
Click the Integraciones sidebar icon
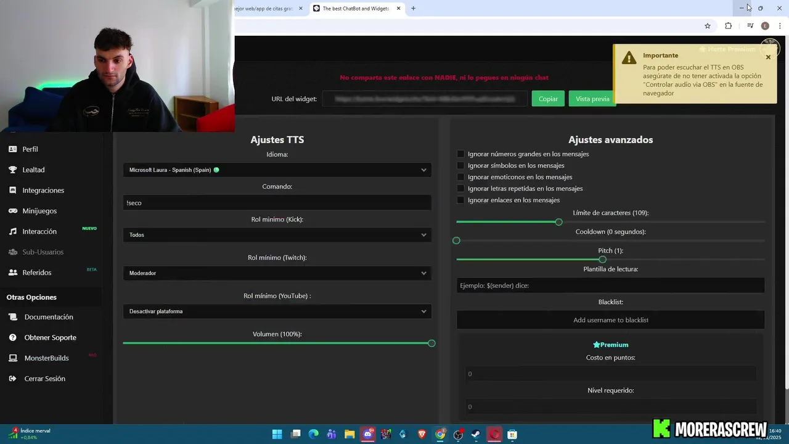[12, 191]
